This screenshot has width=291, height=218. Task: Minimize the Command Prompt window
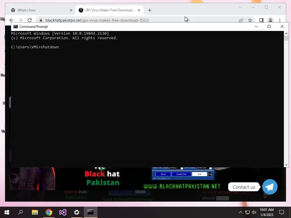[256, 26]
